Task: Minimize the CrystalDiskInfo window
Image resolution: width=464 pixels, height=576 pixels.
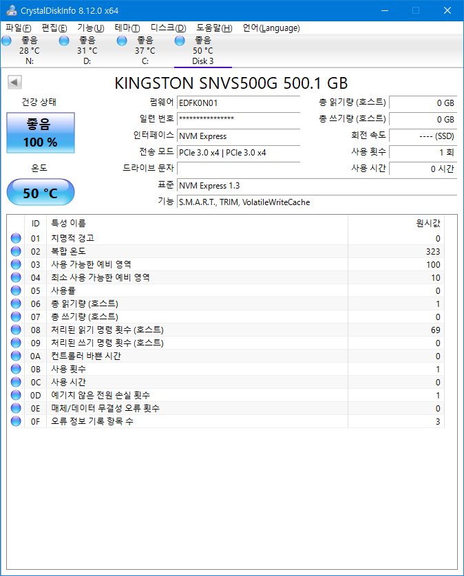Action: (x=385, y=10)
